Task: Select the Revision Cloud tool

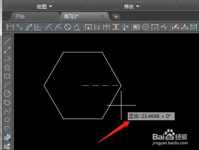Action: 7,102
